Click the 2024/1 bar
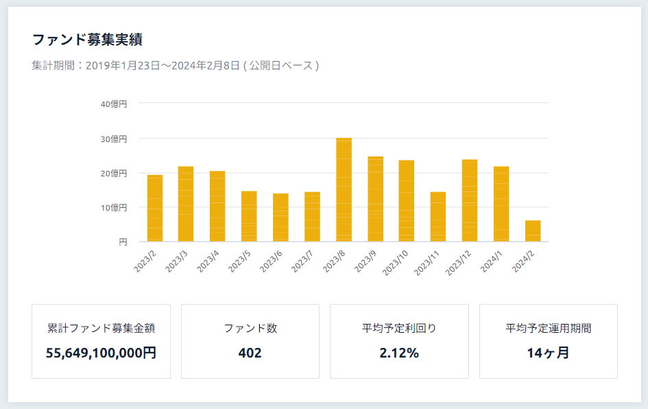The image size is (648, 409). (x=501, y=204)
